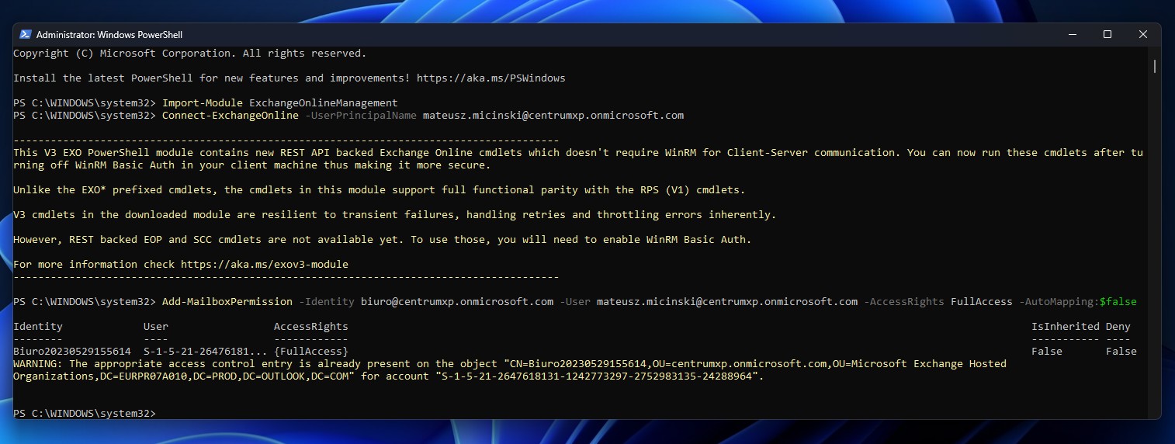
Task: Click biuro@centrumxp.onmicrosoft.com identity value
Action: [x=457, y=301]
